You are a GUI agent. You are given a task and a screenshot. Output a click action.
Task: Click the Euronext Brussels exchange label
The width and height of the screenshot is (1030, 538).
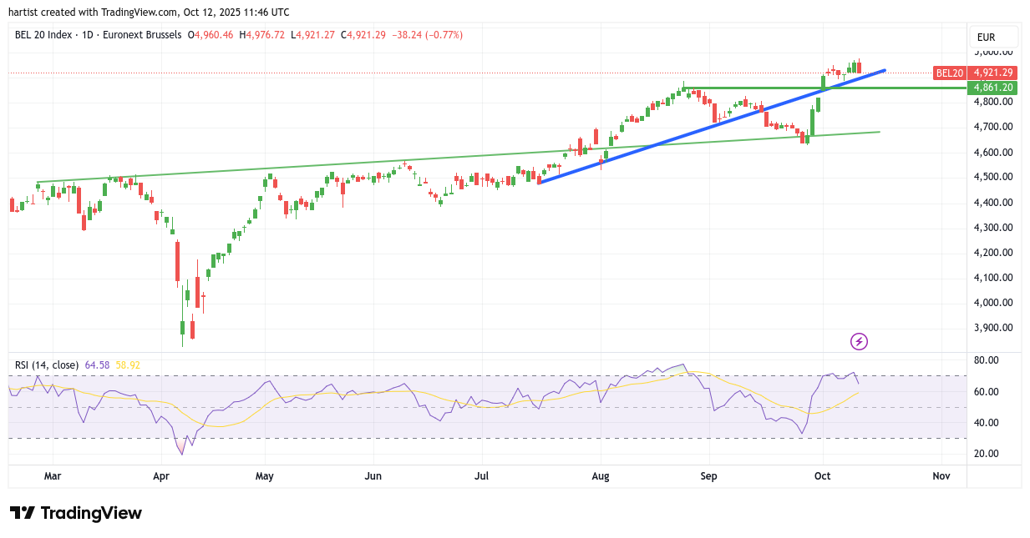tap(140, 35)
